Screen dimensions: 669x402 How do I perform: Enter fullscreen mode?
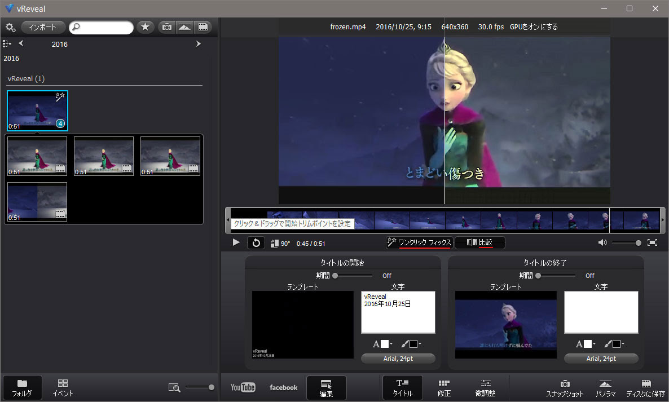coord(652,242)
